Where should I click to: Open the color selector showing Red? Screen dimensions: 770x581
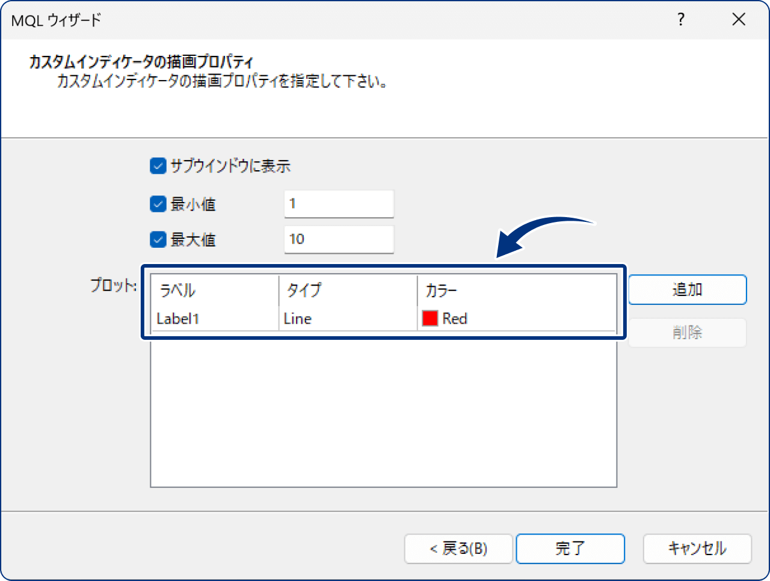(457, 319)
